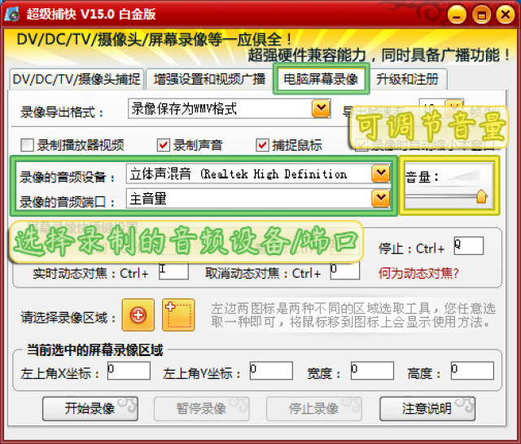Click the 停止录像 button

[x=314, y=408]
